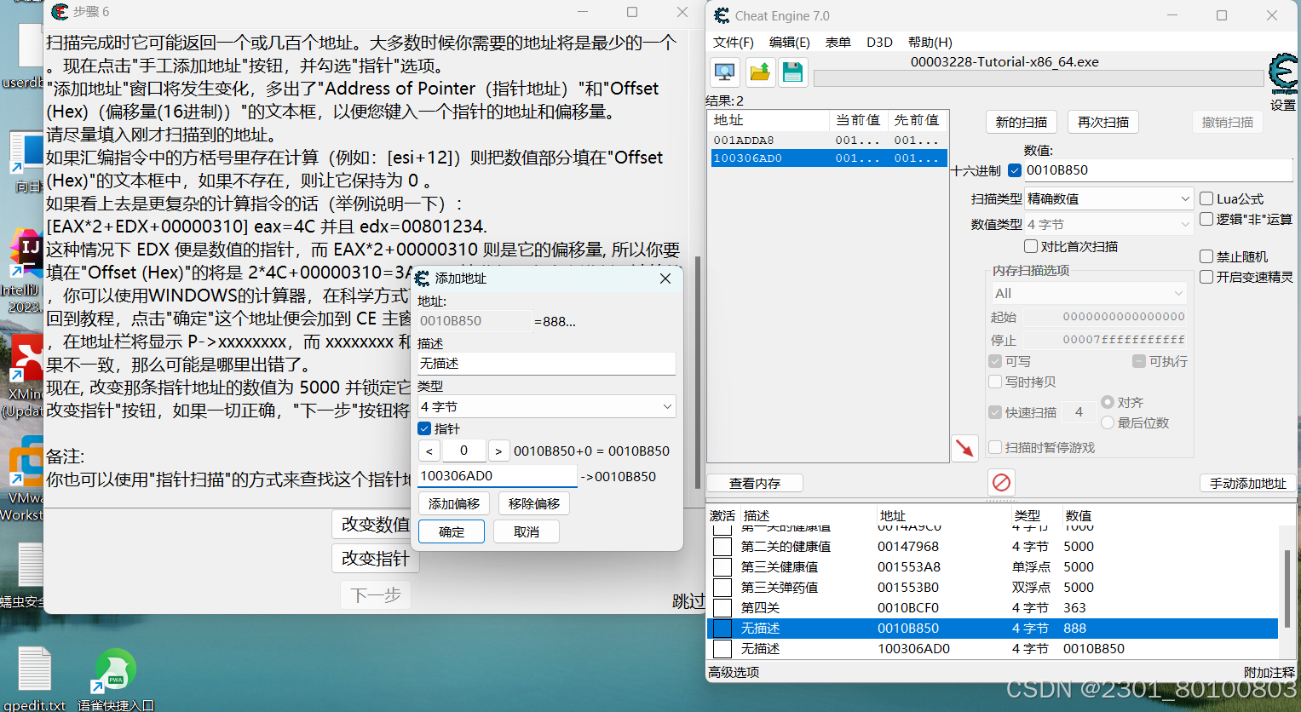Toggle 十六进制 hex checkbox
1301x712 pixels.
1015,170
